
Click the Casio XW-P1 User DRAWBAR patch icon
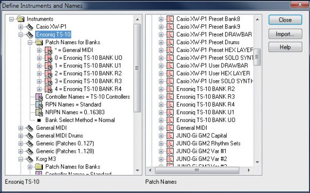170,65
